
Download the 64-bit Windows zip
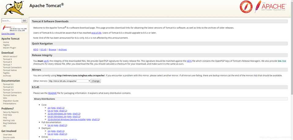click(x=57, y=116)
